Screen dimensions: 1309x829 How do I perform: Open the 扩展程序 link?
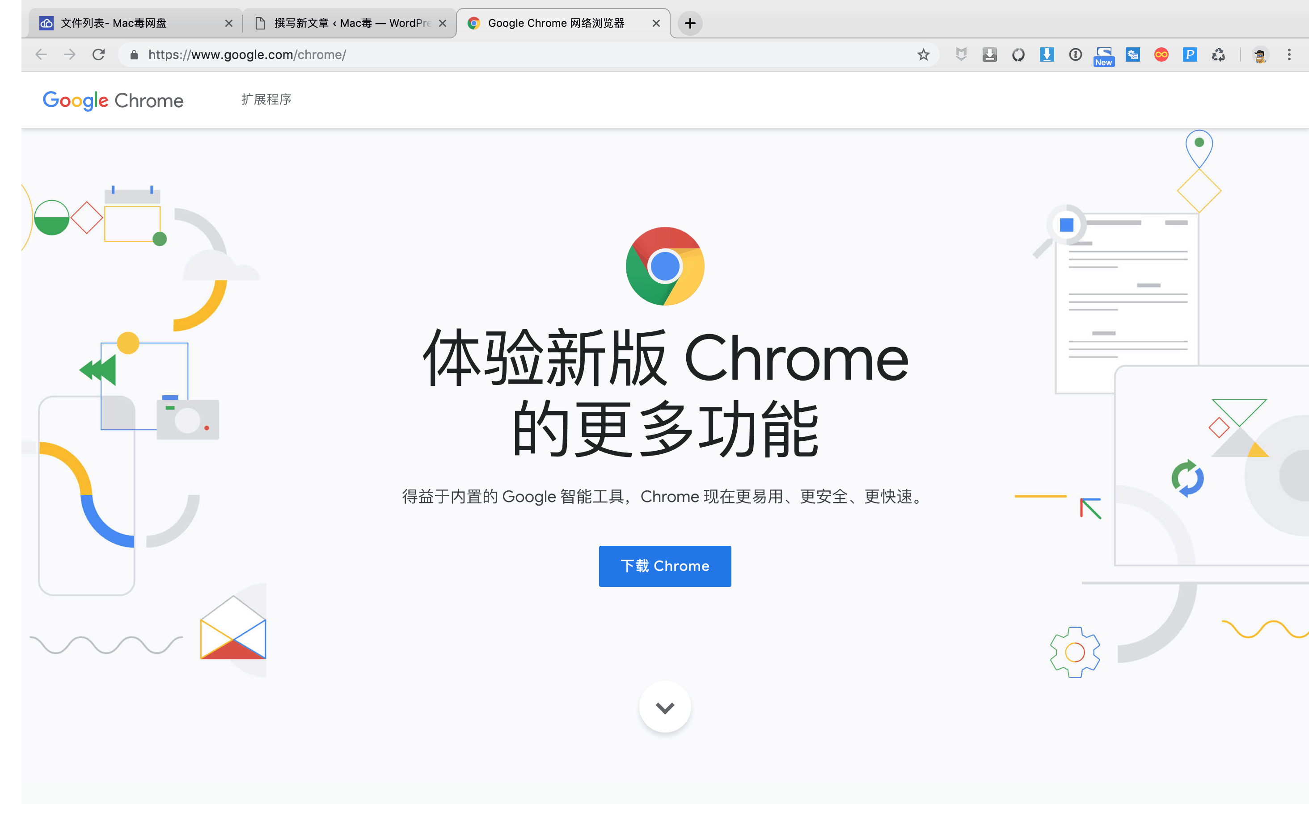tap(266, 100)
